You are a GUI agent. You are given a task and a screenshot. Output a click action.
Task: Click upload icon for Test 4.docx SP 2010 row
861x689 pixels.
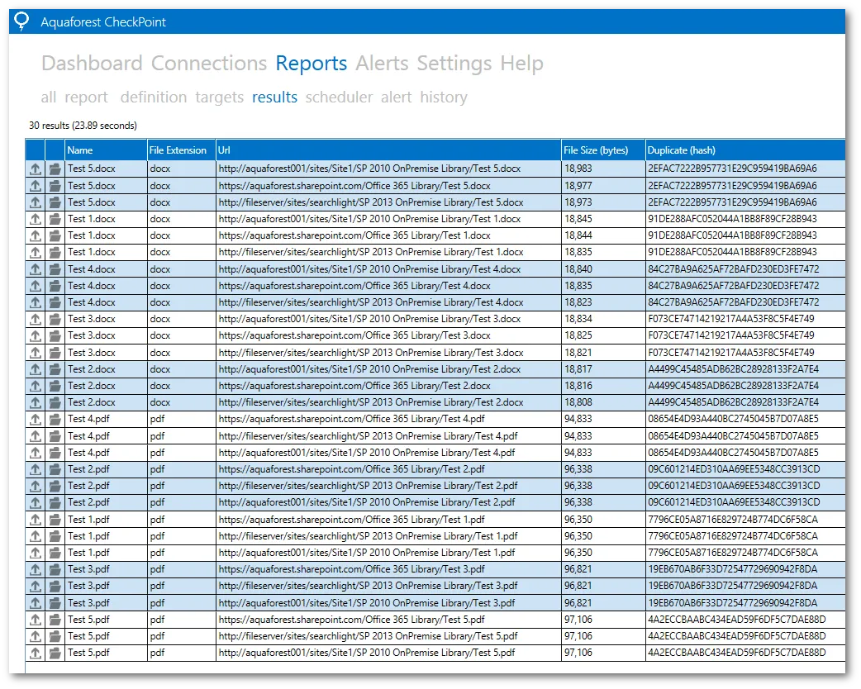coord(36,269)
